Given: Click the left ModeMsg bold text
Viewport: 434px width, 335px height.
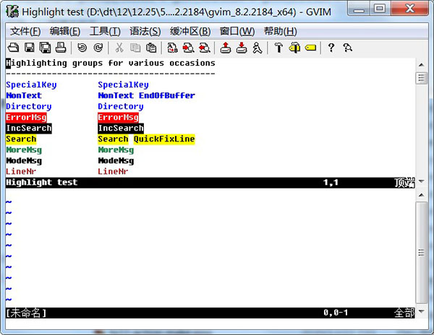Looking at the screenshot, I should tap(24, 161).
